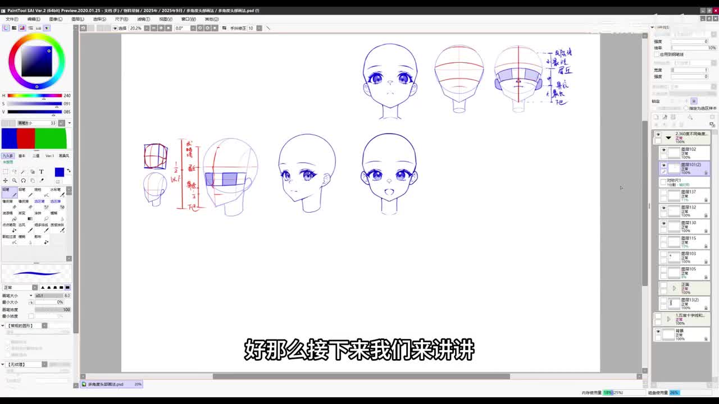Enable the 指定为选区样本 checkbox
The width and height of the screenshot is (719, 404).
point(685,108)
